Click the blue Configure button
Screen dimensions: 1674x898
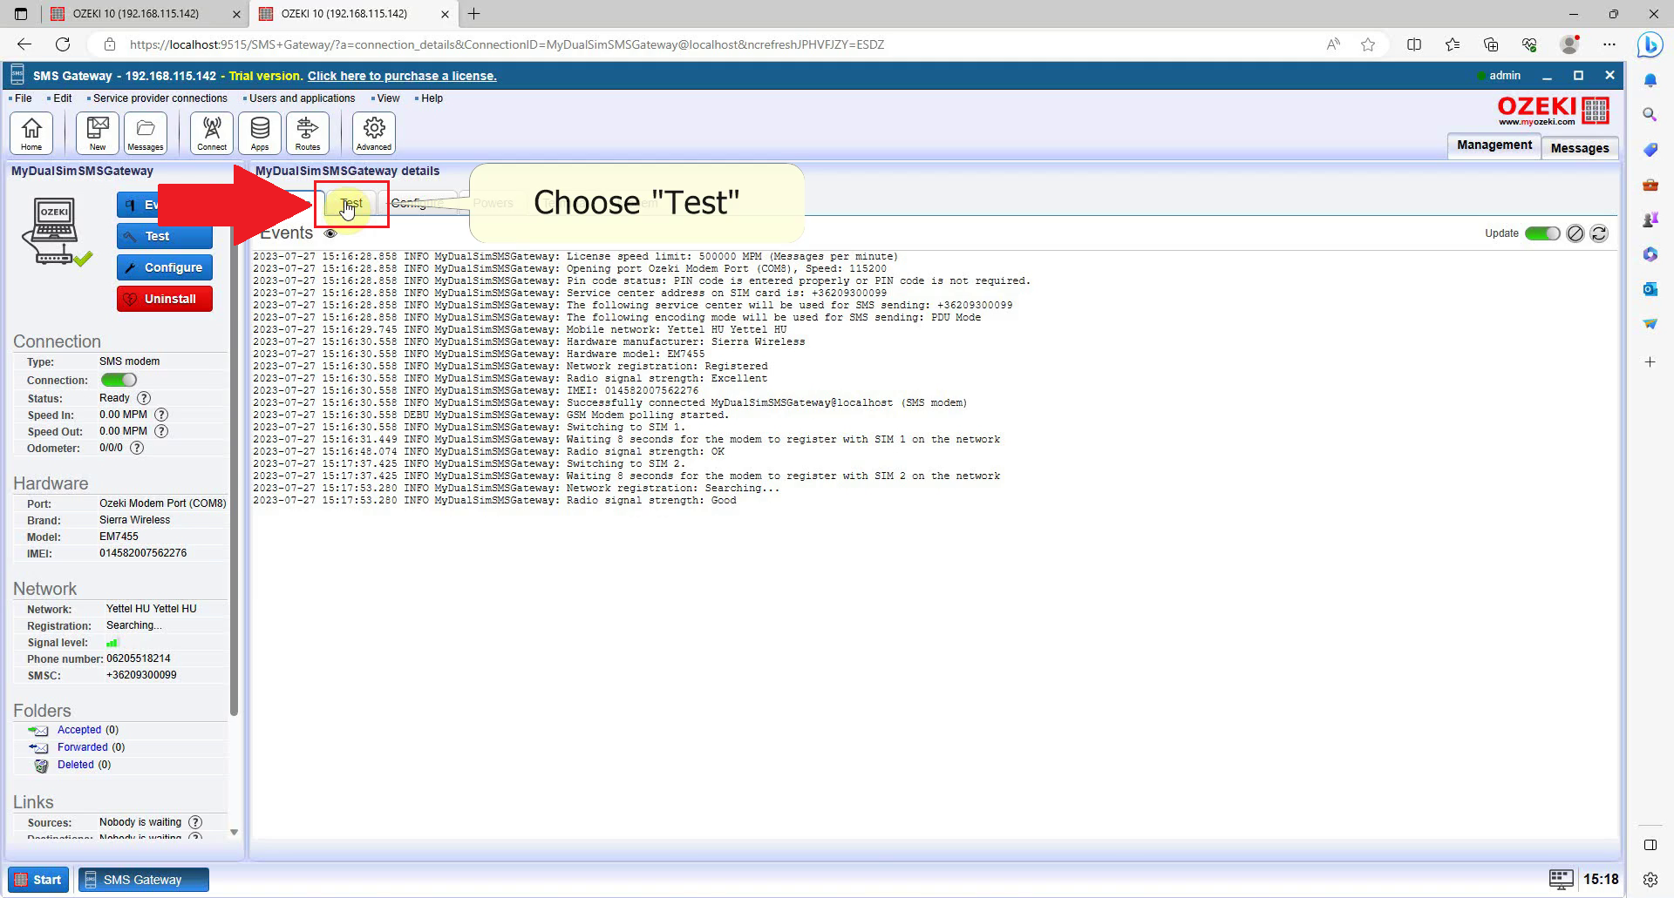tap(165, 267)
